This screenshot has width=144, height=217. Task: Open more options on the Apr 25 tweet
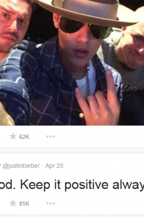tap(51, 203)
